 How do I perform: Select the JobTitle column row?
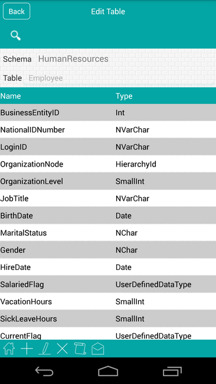pyautogui.click(x=108, y=198)
